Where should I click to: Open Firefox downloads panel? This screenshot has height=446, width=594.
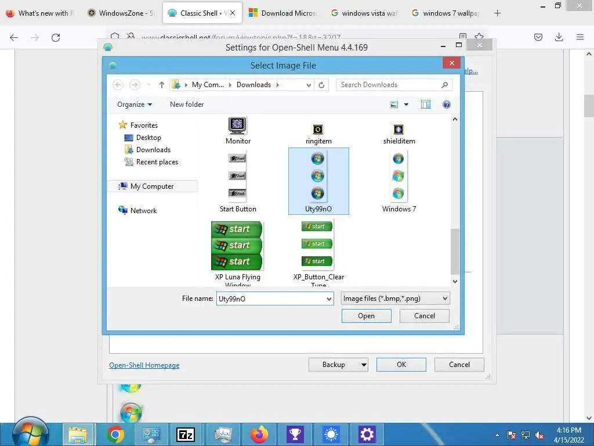[559, 37]
